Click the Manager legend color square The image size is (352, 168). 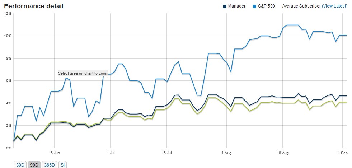click(x=224, y=6)
